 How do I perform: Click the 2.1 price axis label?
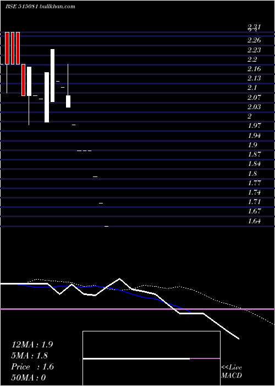tap(252, 88)
